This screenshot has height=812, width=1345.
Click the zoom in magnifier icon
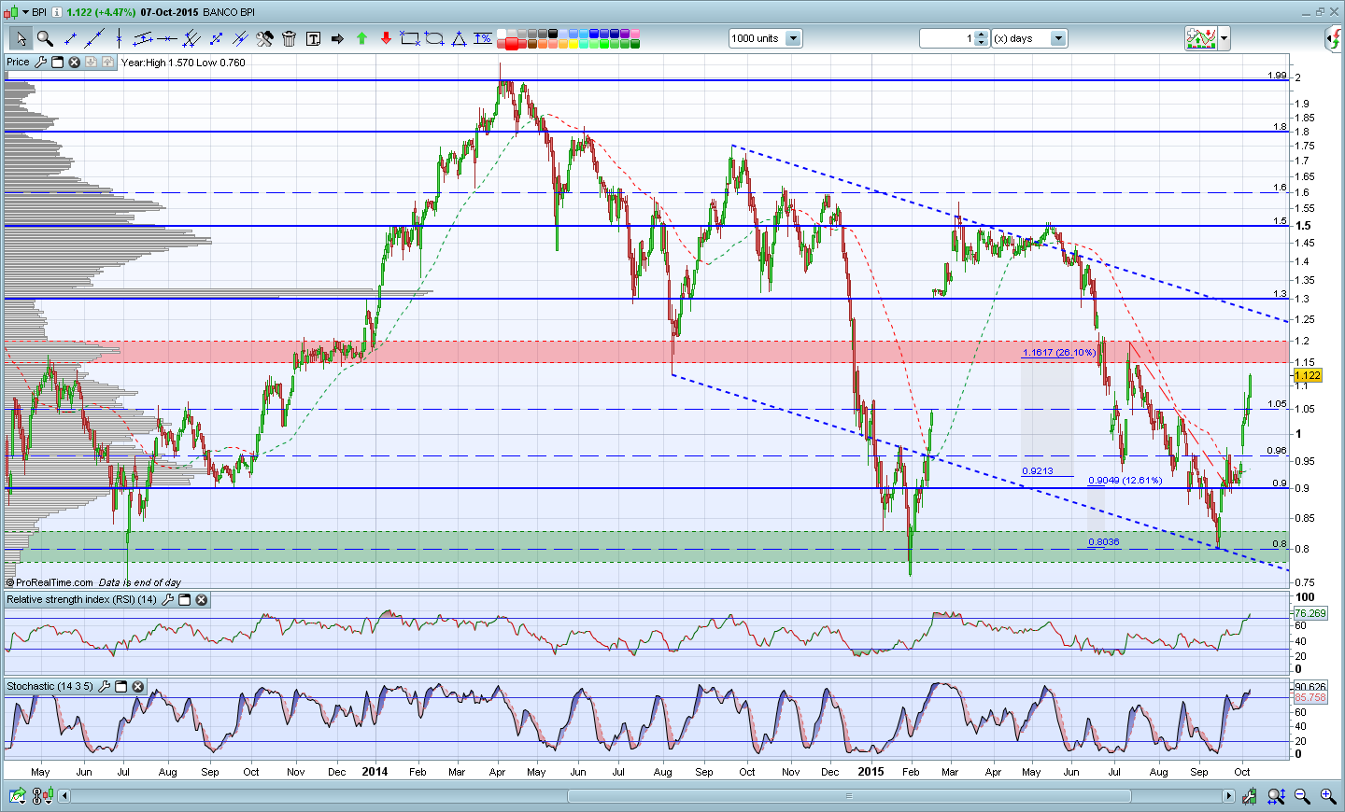[x=1327, y=796]
